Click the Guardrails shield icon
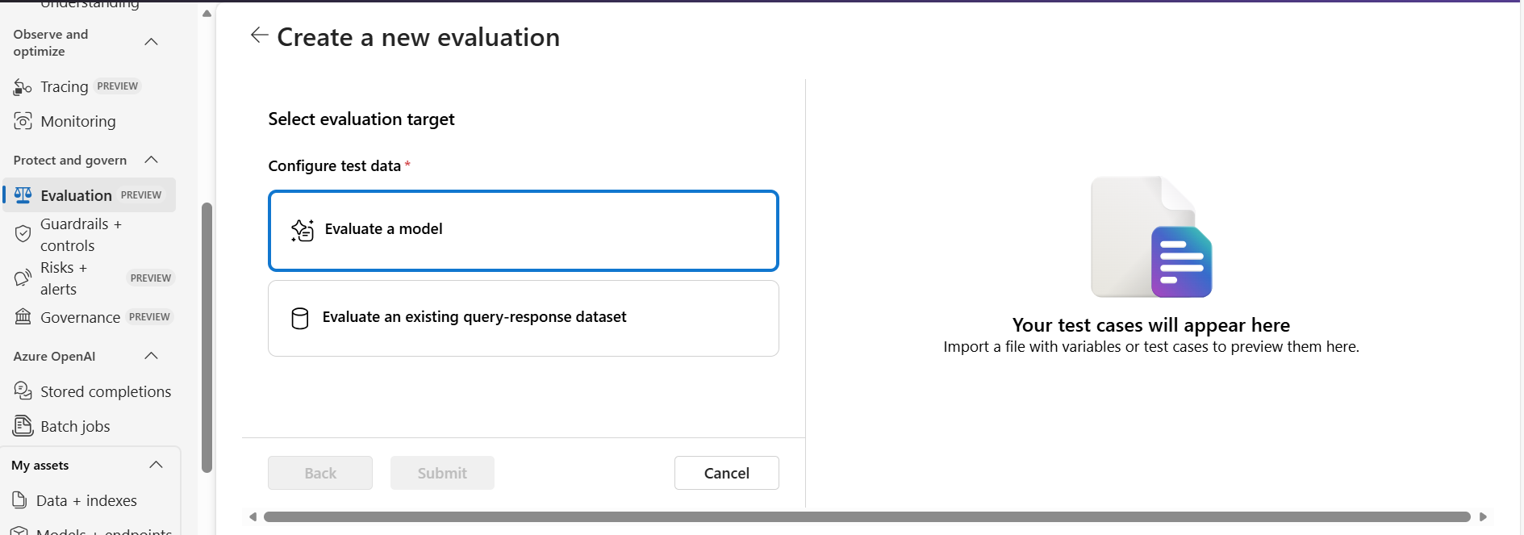The height and width of the screenshot is (535, 1524). click(23, 234)
